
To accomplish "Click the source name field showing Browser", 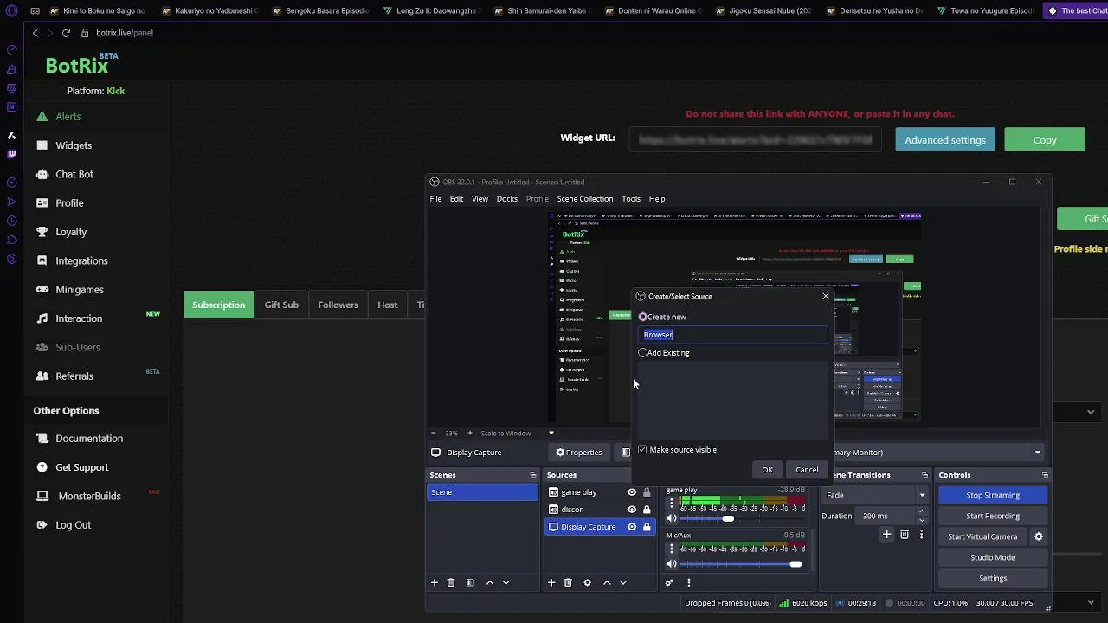I will (733, 335).
